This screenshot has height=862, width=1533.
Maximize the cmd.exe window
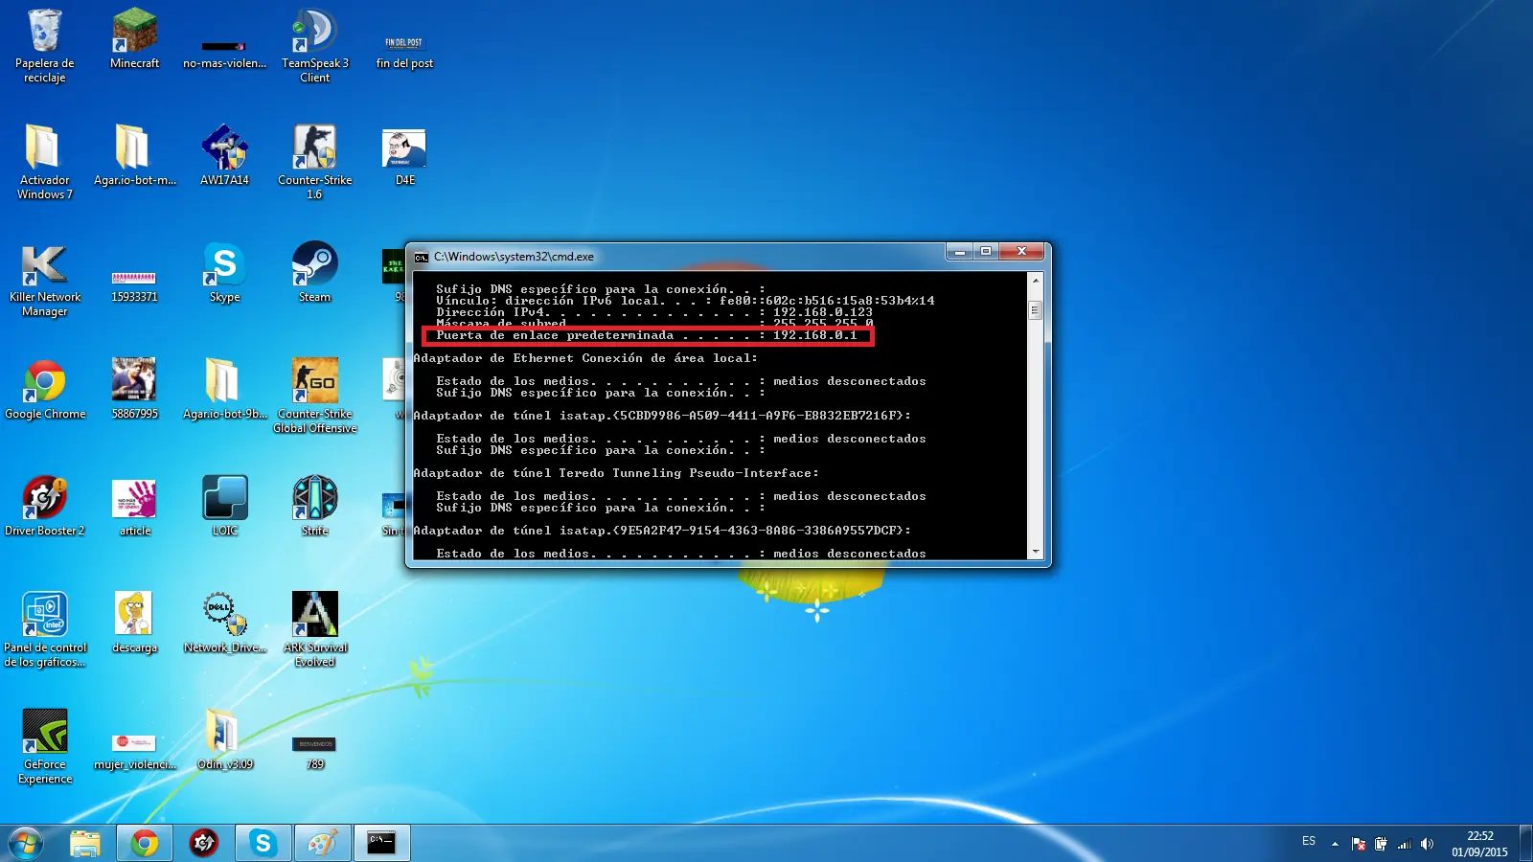tap(986, 252)
